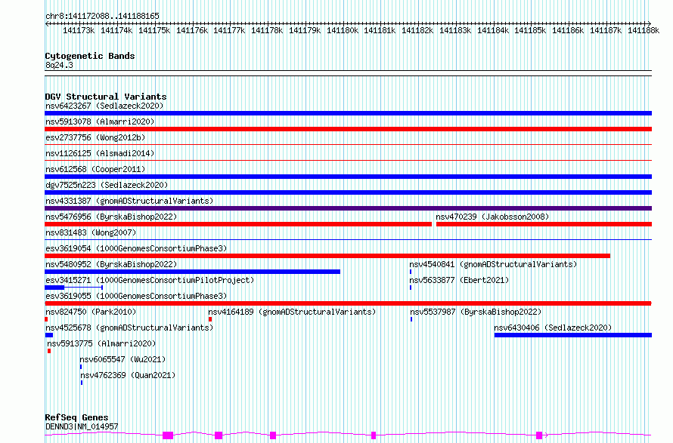Click the Cytogenetic Bands track title
Image resolution: width=673 pixels, height=443 pixels.
pos(90,56)
